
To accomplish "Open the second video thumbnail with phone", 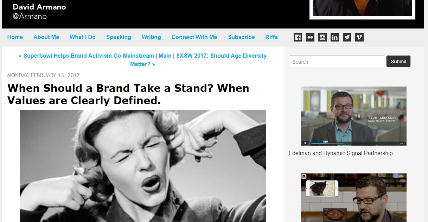I will (354, 198).
